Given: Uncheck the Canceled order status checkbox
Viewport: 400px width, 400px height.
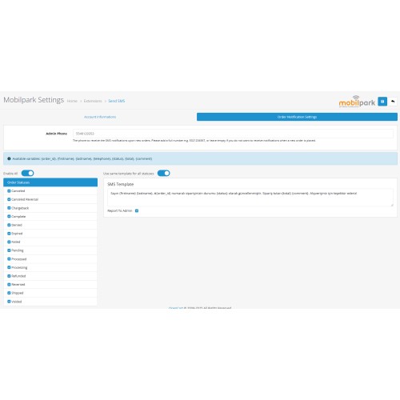Looking at the screenshot, I should (x=9, y=191).
